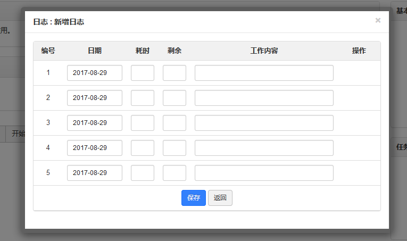Viewport: 407px width, 241px height.
Task: Click the 工作内容 column header
Action: [x=264, y=51]
